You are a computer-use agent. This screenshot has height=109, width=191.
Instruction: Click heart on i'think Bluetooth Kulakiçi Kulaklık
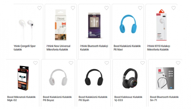[106, 8]
